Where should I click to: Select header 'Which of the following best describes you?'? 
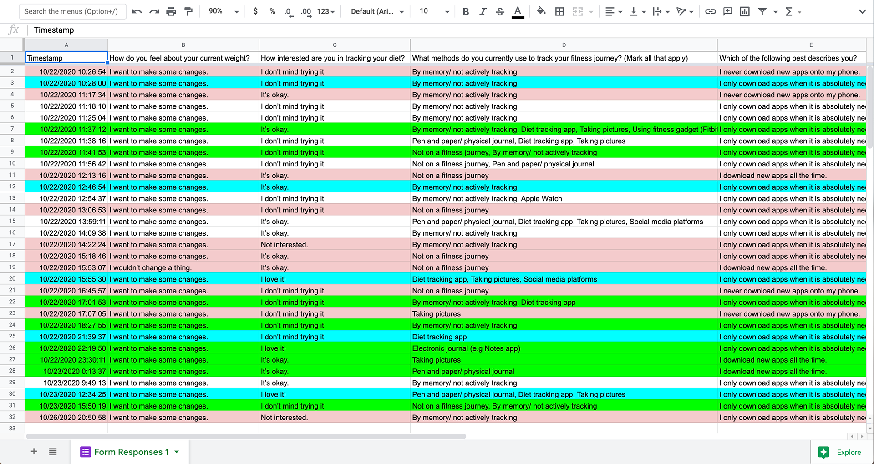tap(792, 58)
